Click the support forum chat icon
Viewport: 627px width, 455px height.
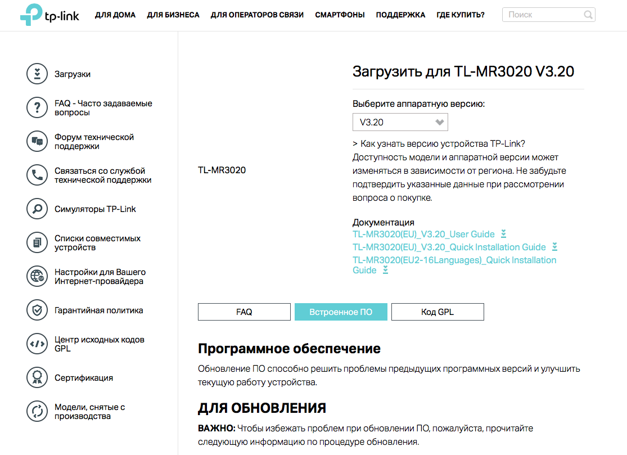pyautogui.click(x=37, y=142)
